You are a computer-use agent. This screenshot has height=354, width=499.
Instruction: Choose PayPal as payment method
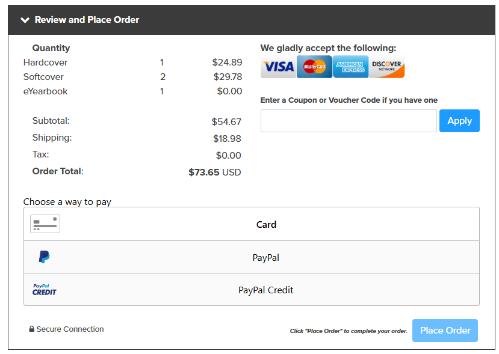252,257
